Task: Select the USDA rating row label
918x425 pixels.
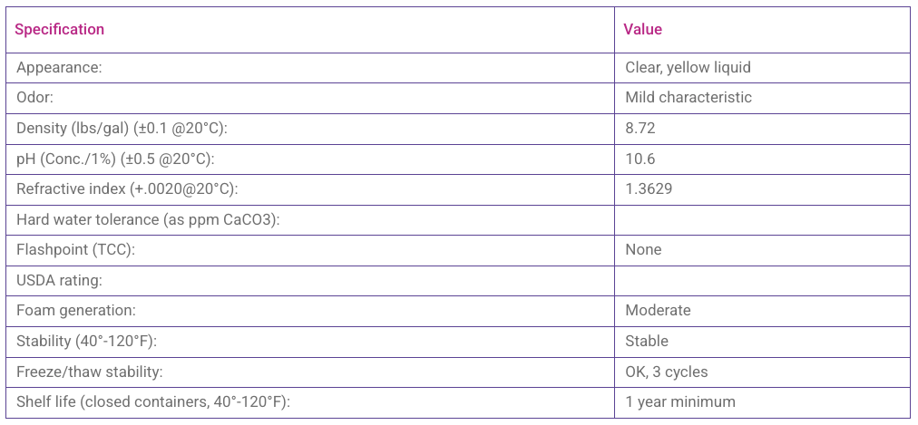Action: click(59, 280)
